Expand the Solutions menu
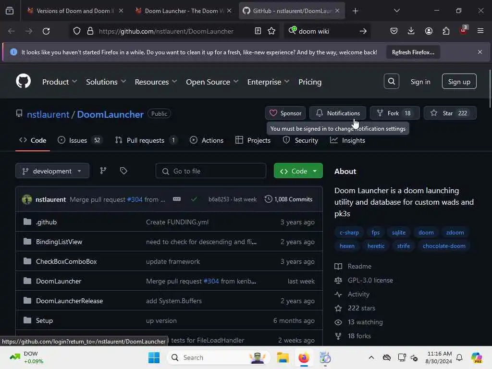 [106, 82]
